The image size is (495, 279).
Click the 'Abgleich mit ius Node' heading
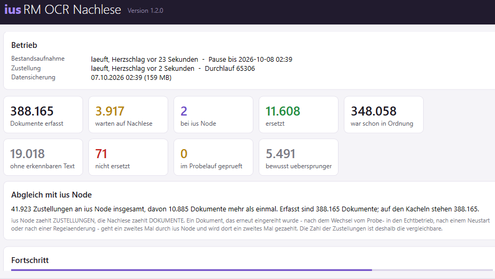52,195
